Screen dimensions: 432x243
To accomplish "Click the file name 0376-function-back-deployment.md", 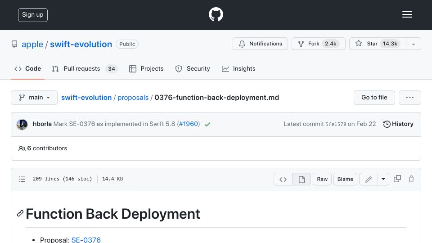I will pyautogui.click(x=217, y=98).
